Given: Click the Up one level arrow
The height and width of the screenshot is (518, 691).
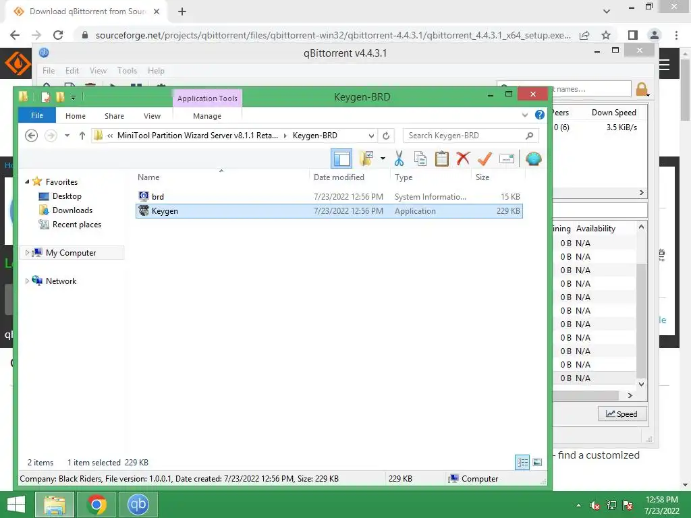Looking at the screenshot, I should [82, 136].
